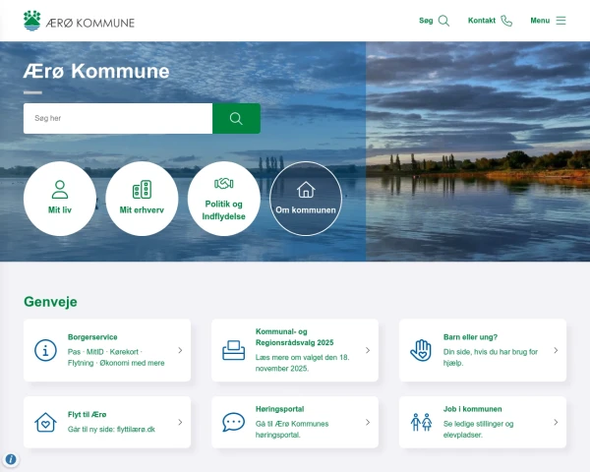The image size is (590, 472).
Task: Click the Borgerservice info icon
Action: [45, 350]
